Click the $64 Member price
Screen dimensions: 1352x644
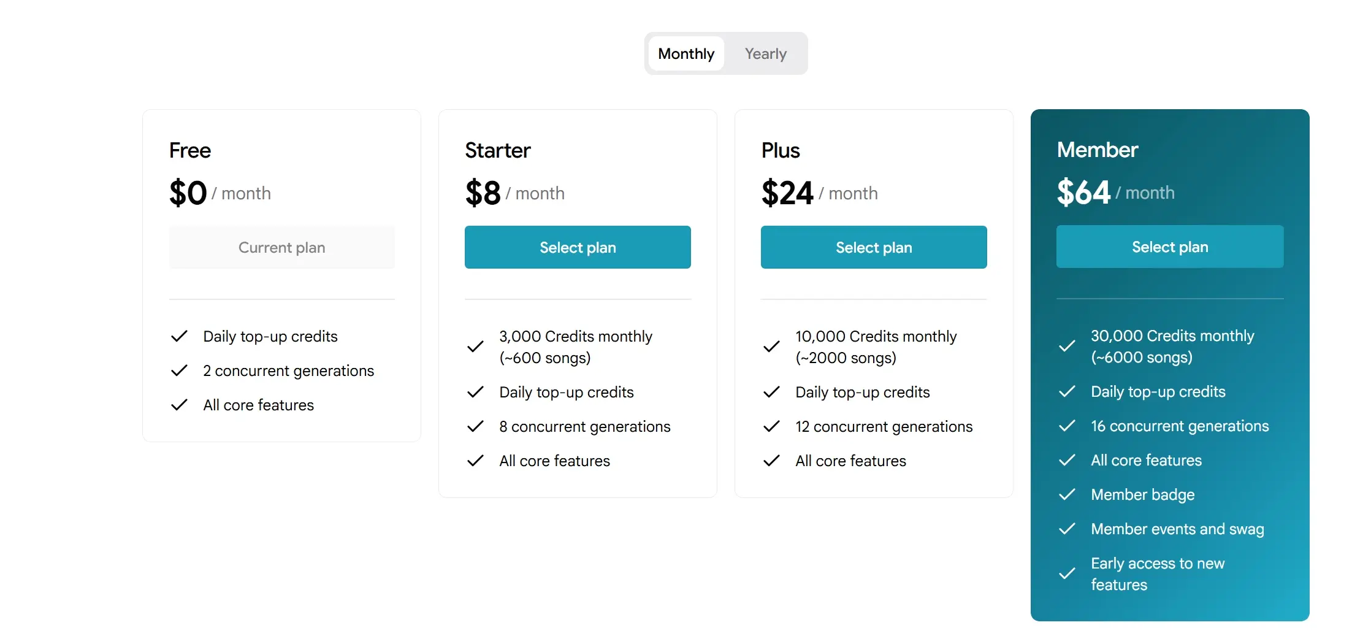coord(1083,193)
